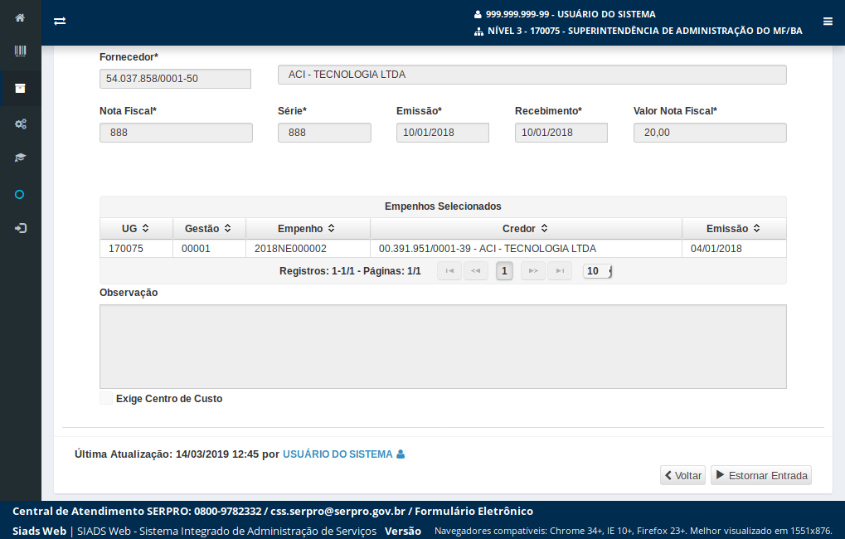Image resolution: width=845 pixels, height=539 pixels.
Task: Click the blue circle sidebar icon
Action: click(x=19, y=195)
